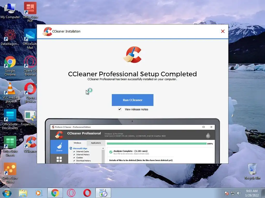Select OfficeSuite Slides desktop icon
This screenshot has width=265, height=198.
point(10,173)
